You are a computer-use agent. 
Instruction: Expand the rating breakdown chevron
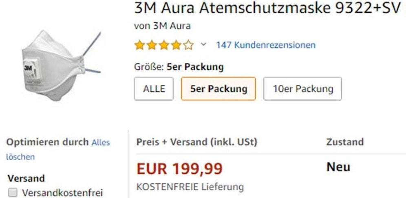click(203, 44)
